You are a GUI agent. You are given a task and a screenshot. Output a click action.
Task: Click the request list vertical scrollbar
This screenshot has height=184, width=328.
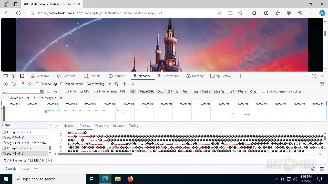click(50, 148)
